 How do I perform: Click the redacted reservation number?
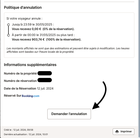click(45, 80)
